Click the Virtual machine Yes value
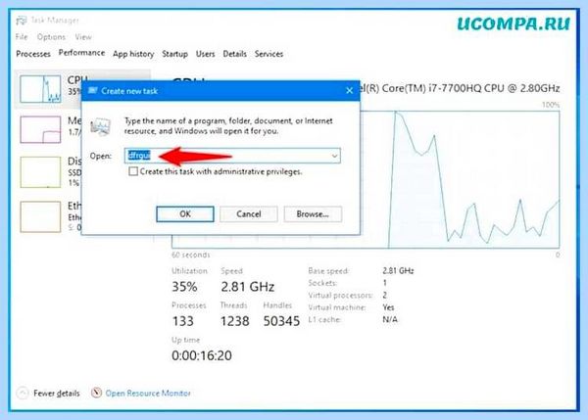Viewport: 588px width, 420px height. (x=388, y=307)
